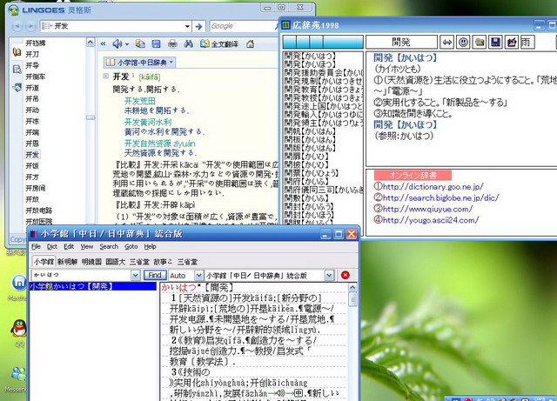This screenshot has width=557, height=401.
Task: Click the scroll up arrow in Lingoes word list
Action: [x=91, y=43]
